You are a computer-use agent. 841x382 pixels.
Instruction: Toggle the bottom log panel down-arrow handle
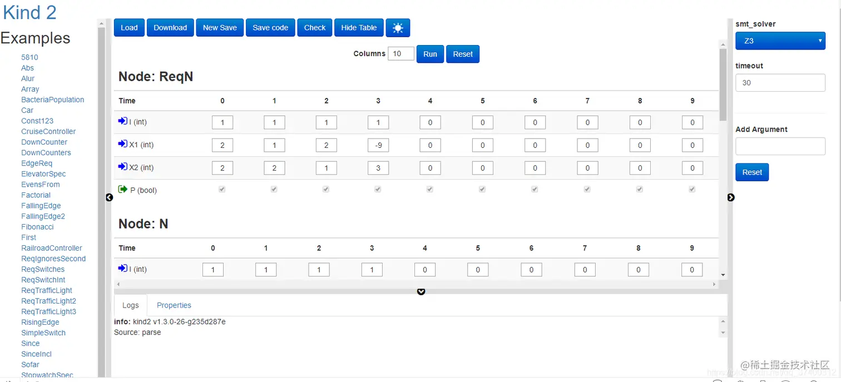click(421, 291)
